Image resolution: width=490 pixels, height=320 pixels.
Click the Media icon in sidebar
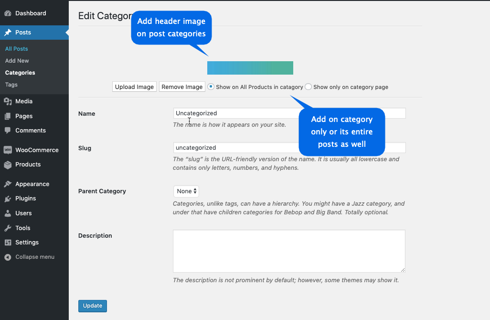tap(8, 101)
